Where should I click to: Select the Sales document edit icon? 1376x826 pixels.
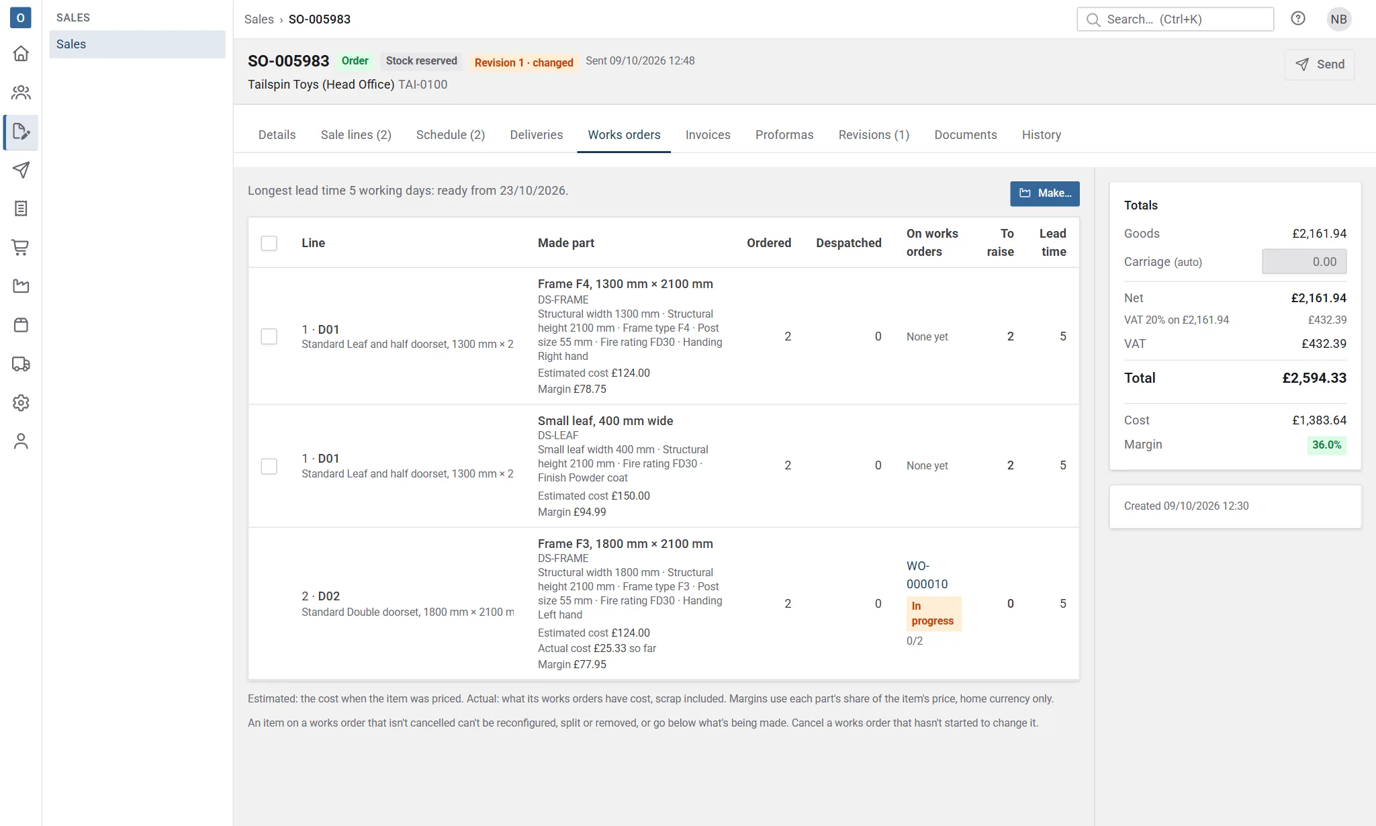(21, 132)
